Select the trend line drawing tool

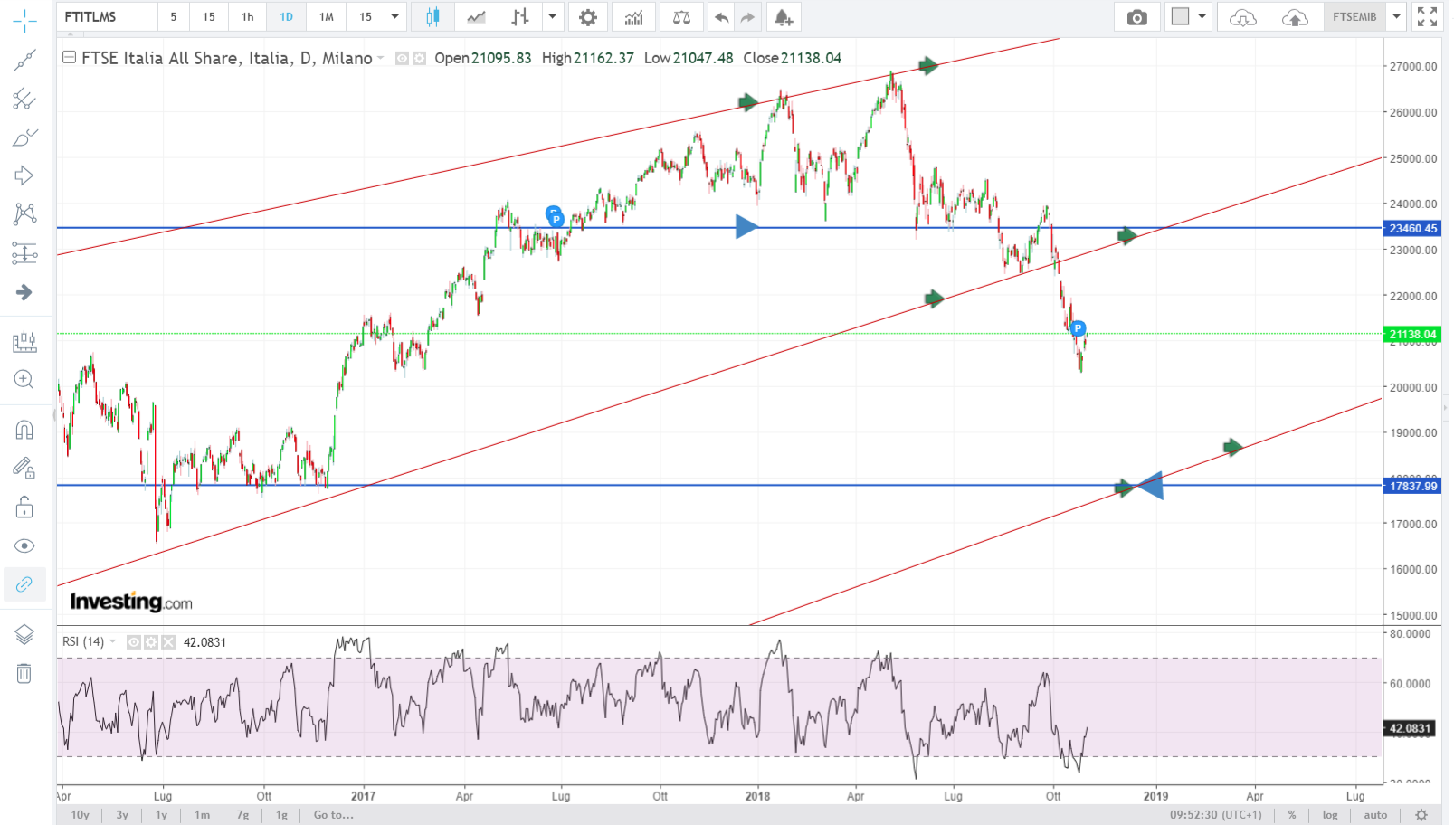24,61
